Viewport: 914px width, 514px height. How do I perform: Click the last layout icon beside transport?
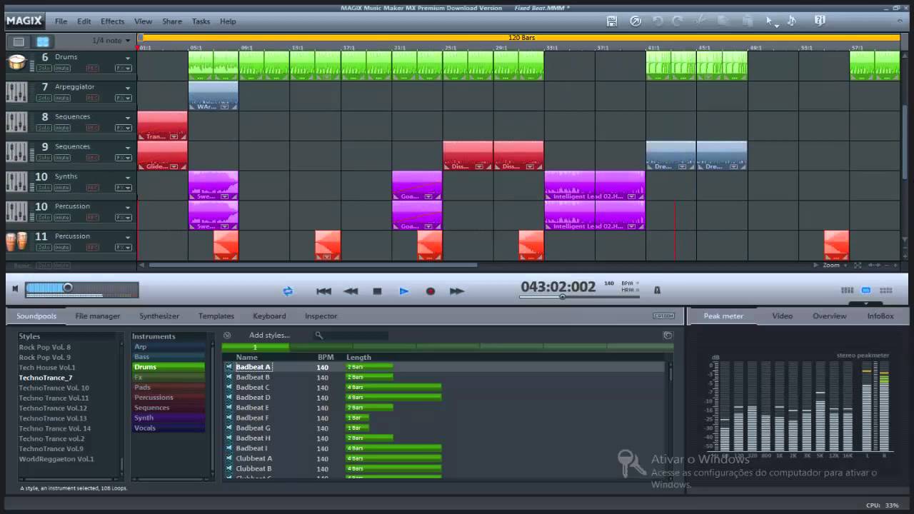click(x=886, y=291)
